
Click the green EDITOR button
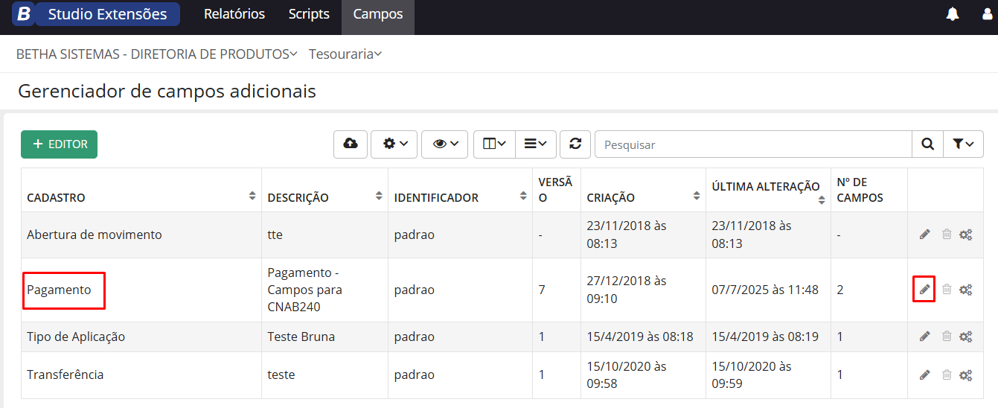click(59, 144)
